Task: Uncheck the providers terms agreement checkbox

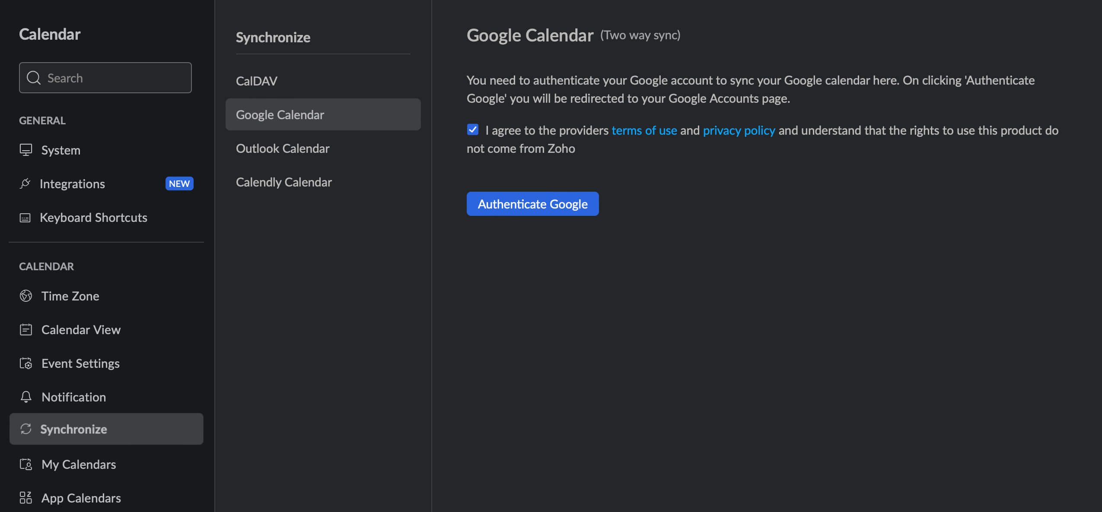Action: point(473,129)
